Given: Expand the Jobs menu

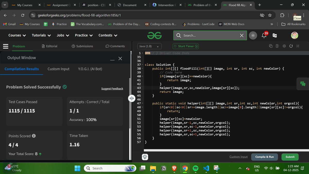Looking at the screenshot, I should pos(63,35).
